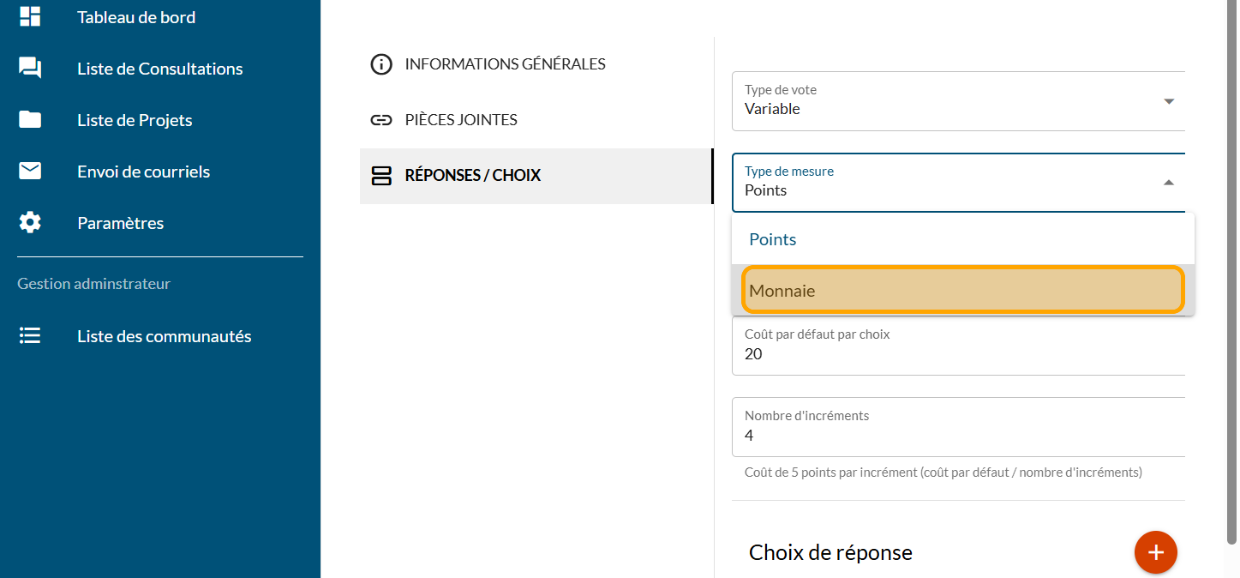The height and width of the screenshot is (578, 1240).
Task: Click the Pièces jointes link icon
Action: click(x=381, y=120)
